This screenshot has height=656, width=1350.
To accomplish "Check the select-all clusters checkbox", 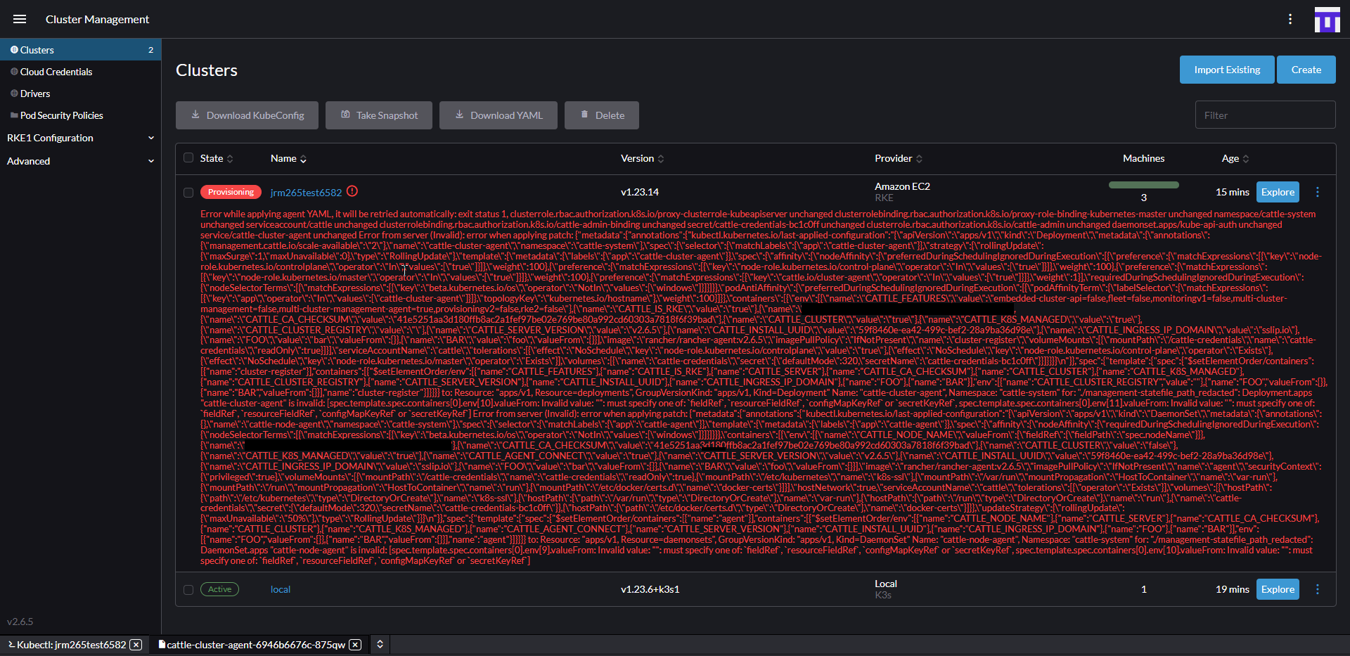I will (x=188, y=157).
